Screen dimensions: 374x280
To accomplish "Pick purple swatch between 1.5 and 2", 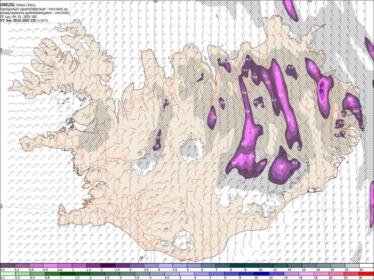I will point(93,265).
